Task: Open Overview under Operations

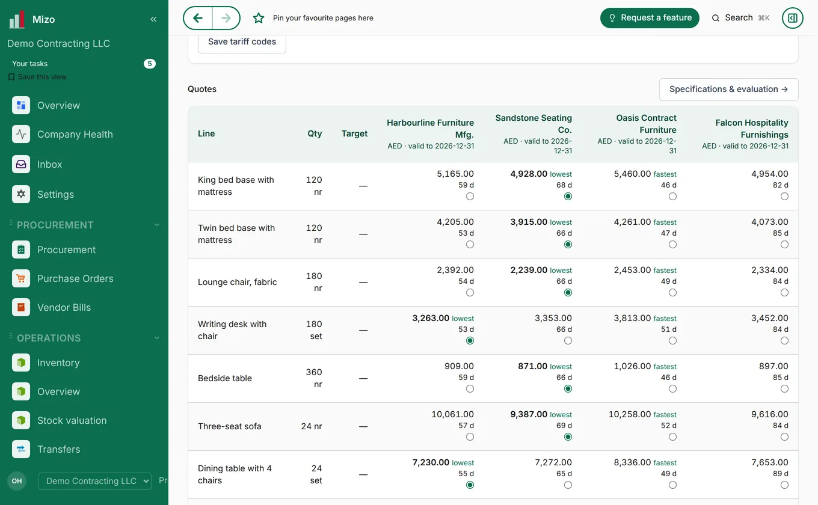Action: 58,391
